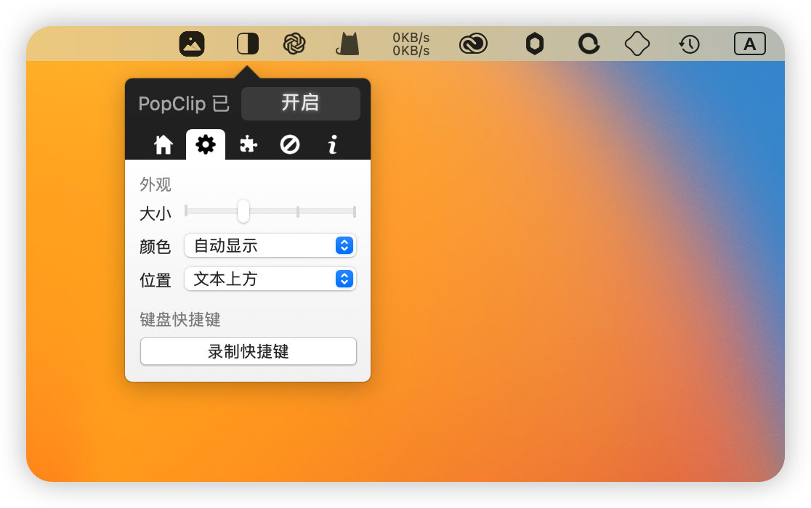Toggle the PopClip 开启 switch
Viewport: 811px width, 508px height.
(301, 103)
